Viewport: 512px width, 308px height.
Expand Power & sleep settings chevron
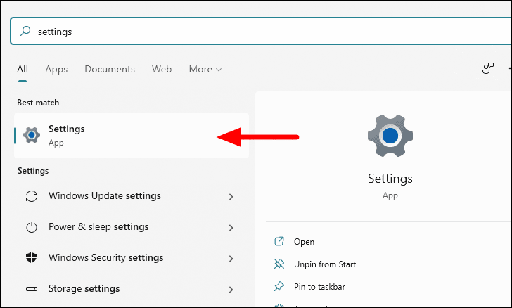pyautogui.click(x=231, y=228)
